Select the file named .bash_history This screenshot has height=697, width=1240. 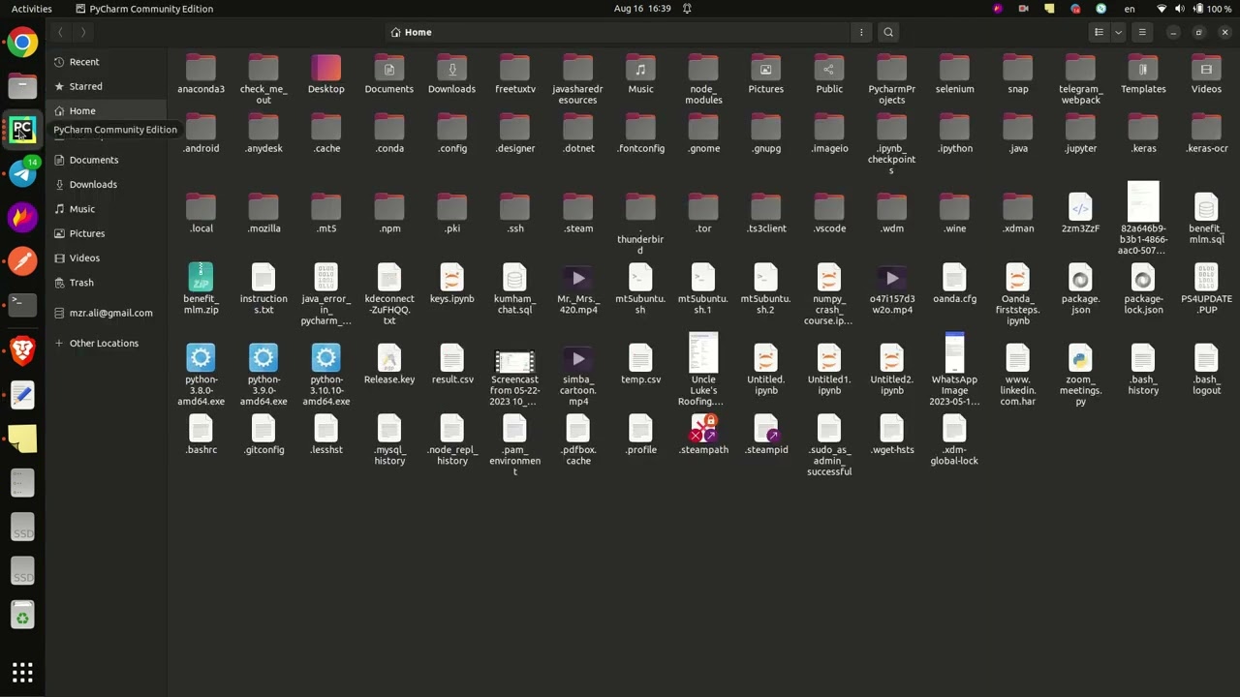click(x=1143, y=370)
